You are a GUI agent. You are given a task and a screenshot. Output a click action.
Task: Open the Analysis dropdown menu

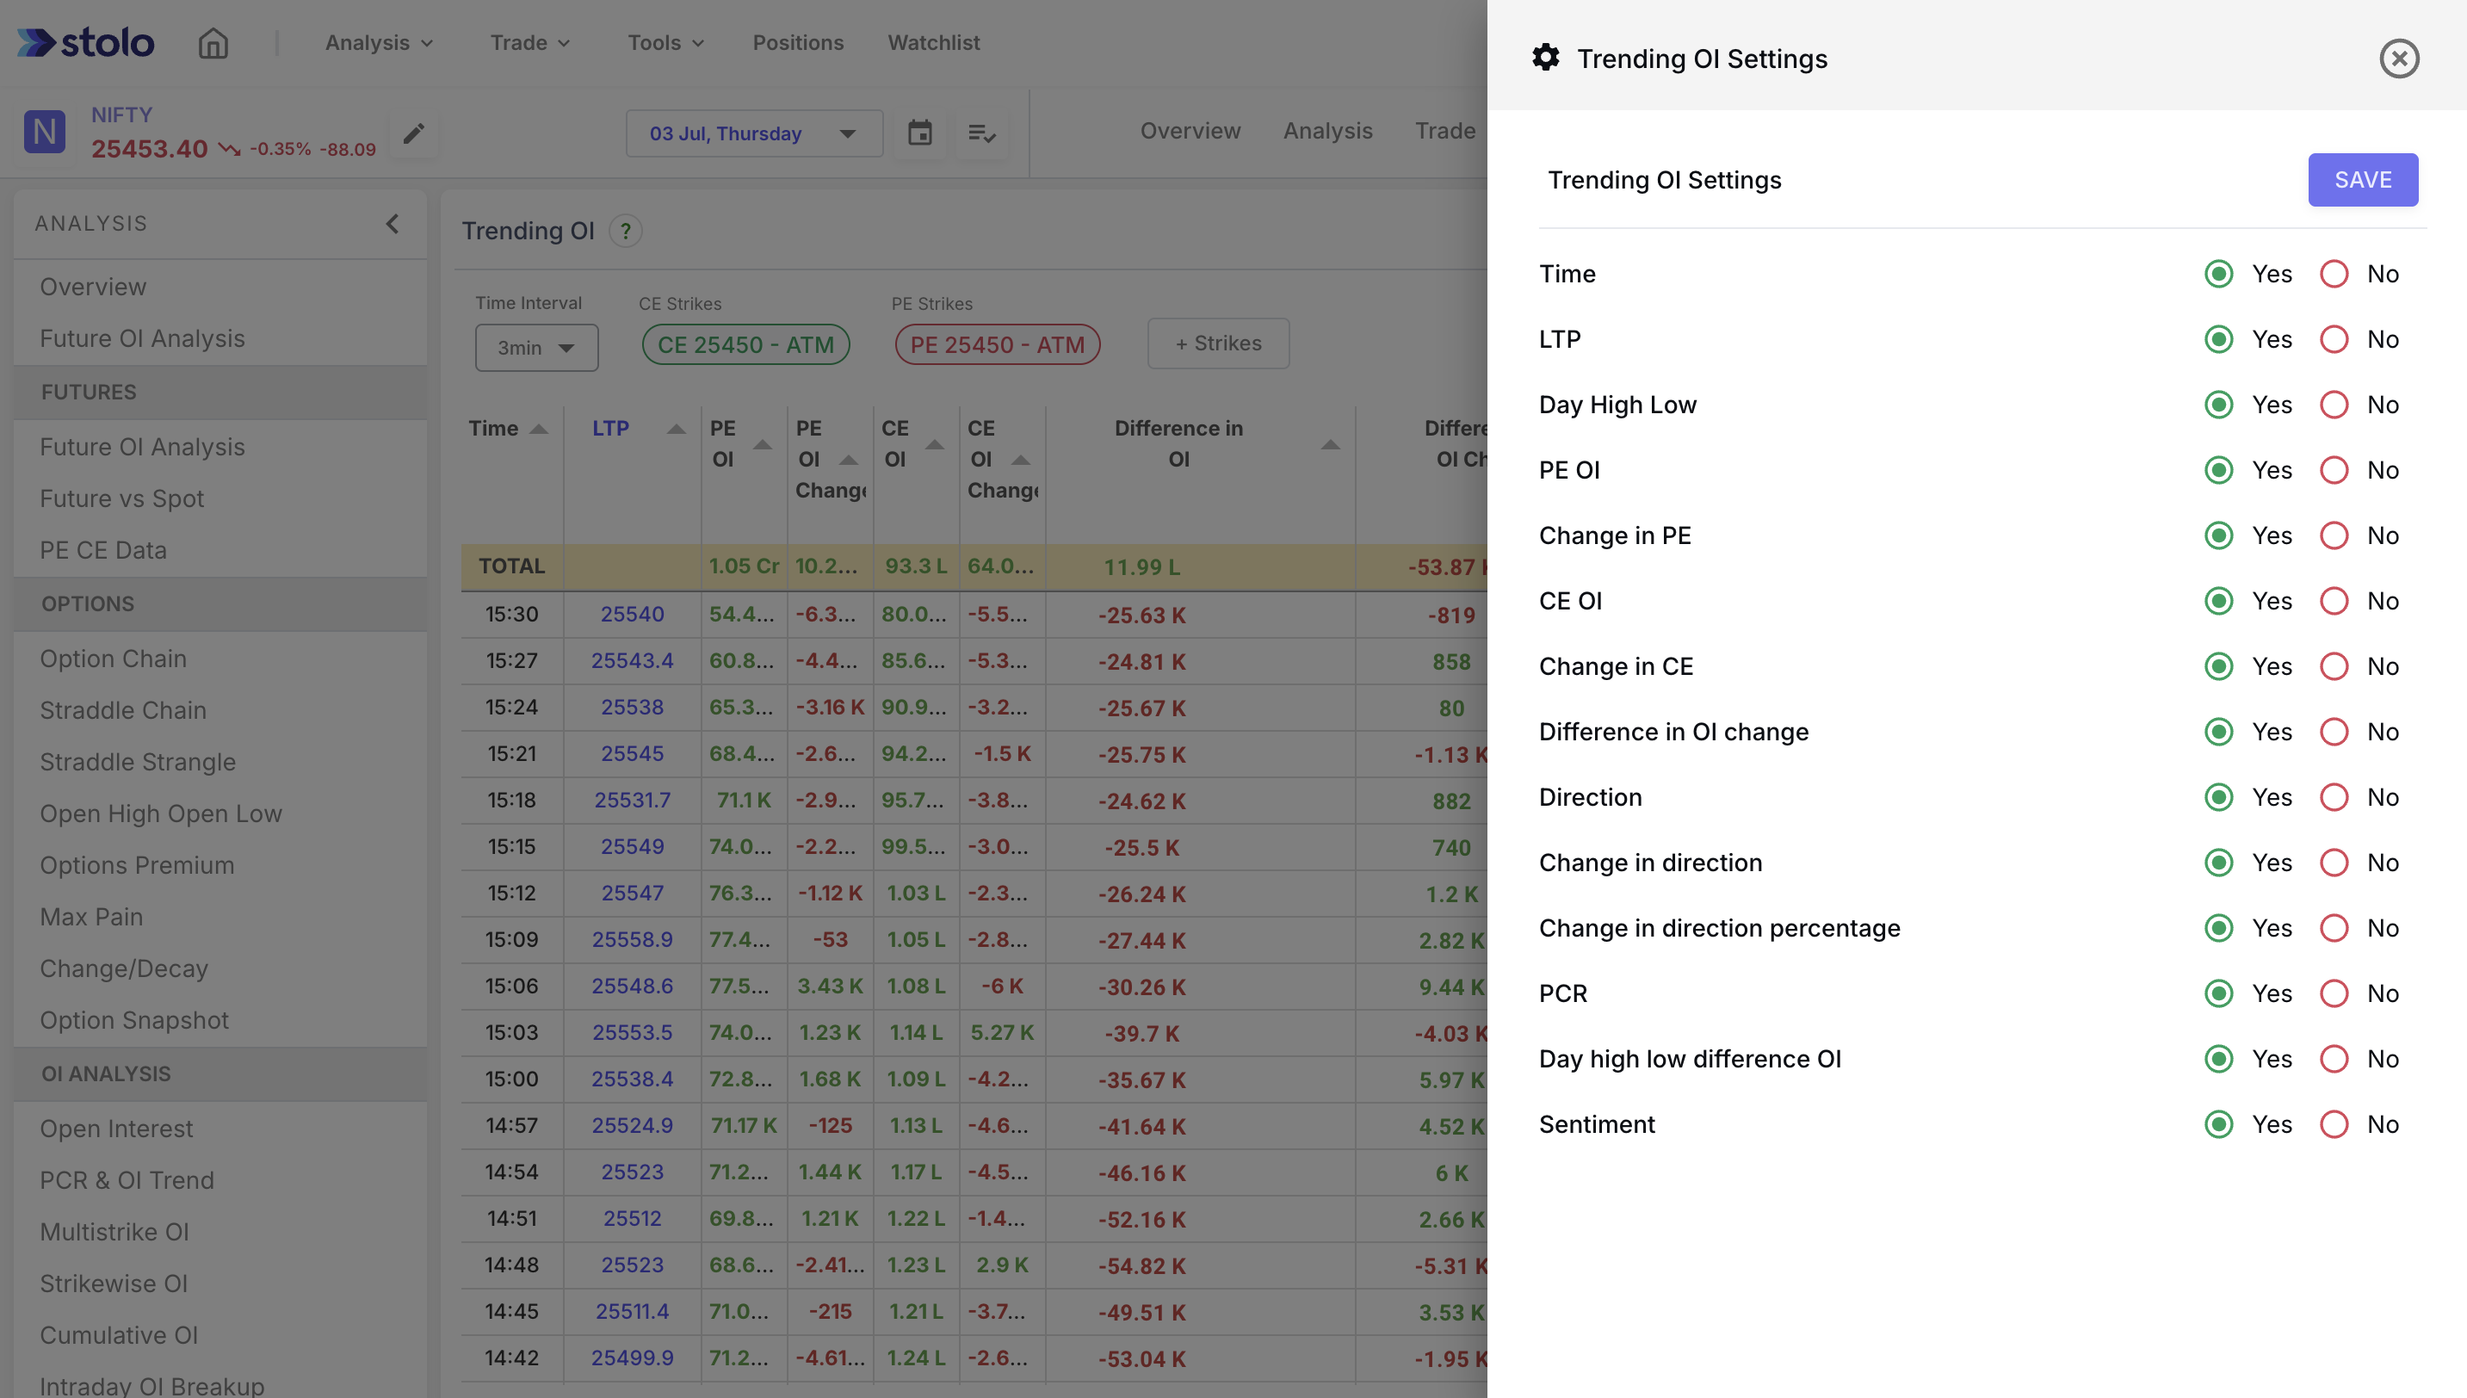(379, 43)
